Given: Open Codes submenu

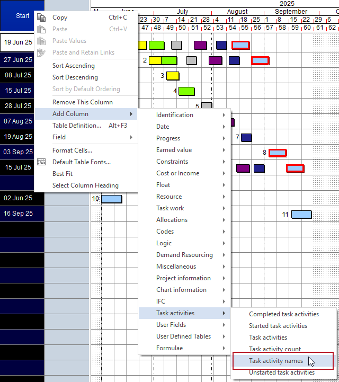Looking at the screenshot, I should (184, 232).
